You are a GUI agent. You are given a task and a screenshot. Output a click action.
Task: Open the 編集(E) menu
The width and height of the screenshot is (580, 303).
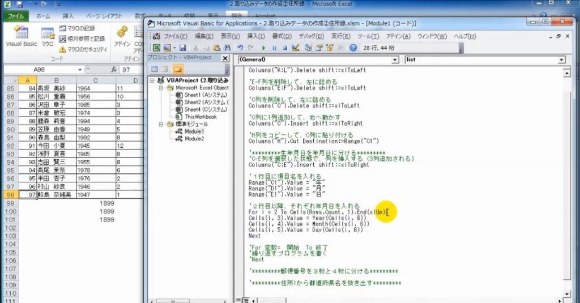click(204, 36)
